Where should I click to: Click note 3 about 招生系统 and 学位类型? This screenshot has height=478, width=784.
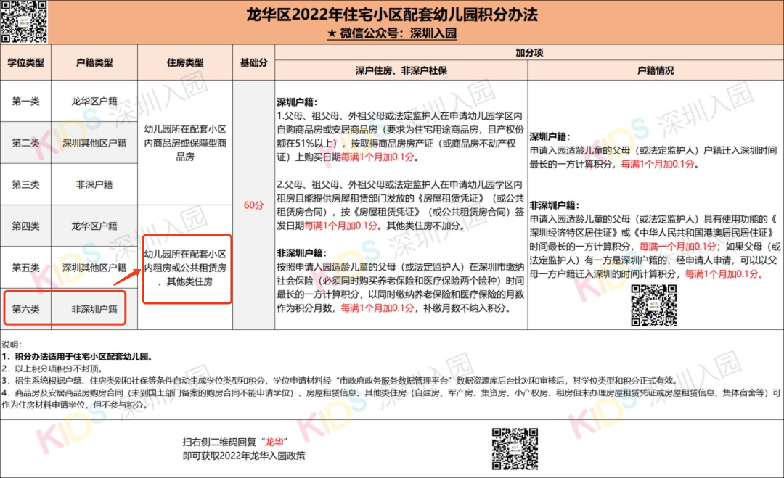[340, 381]
